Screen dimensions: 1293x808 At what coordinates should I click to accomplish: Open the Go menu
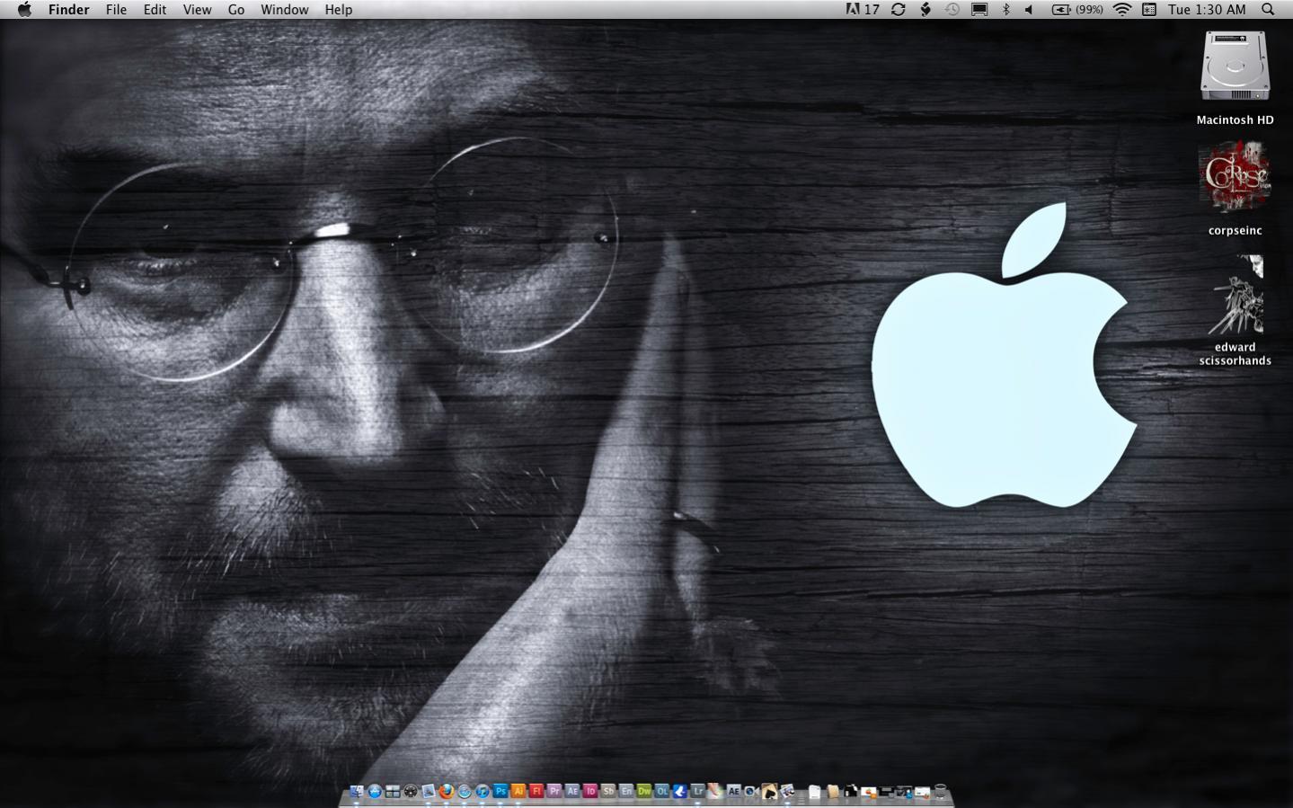click(236, 9)
